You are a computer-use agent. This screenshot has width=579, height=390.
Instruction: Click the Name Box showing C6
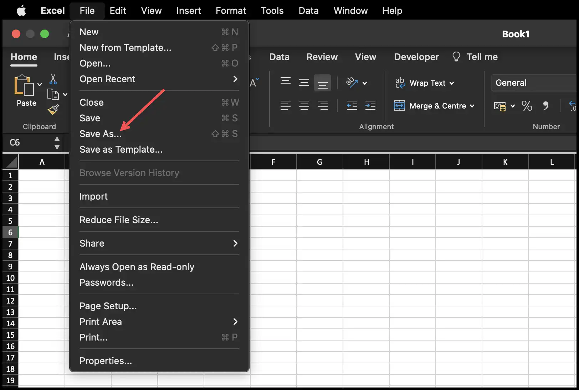click(32, 143)
